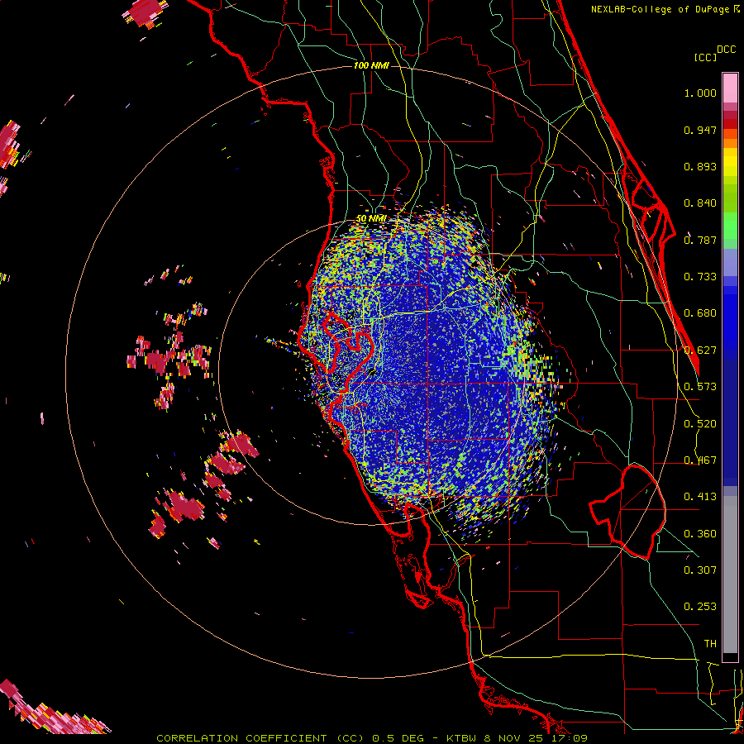Click the 0.520 scale value
The image size is (744, 744).
coord(700,423)
